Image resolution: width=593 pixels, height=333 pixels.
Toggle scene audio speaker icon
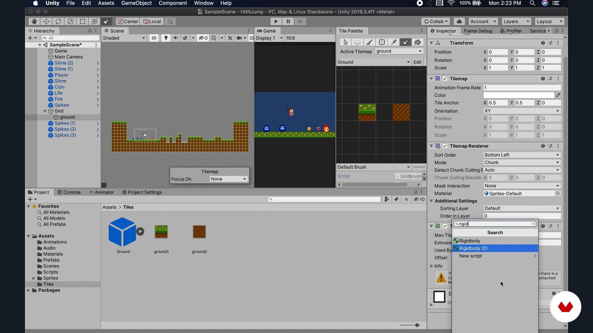click(x=175, y=38)
